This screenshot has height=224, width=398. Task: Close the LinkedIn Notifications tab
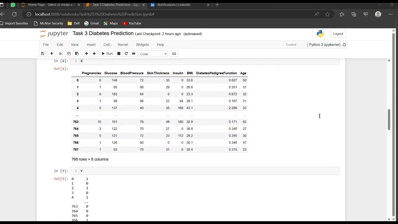[208, 5]
